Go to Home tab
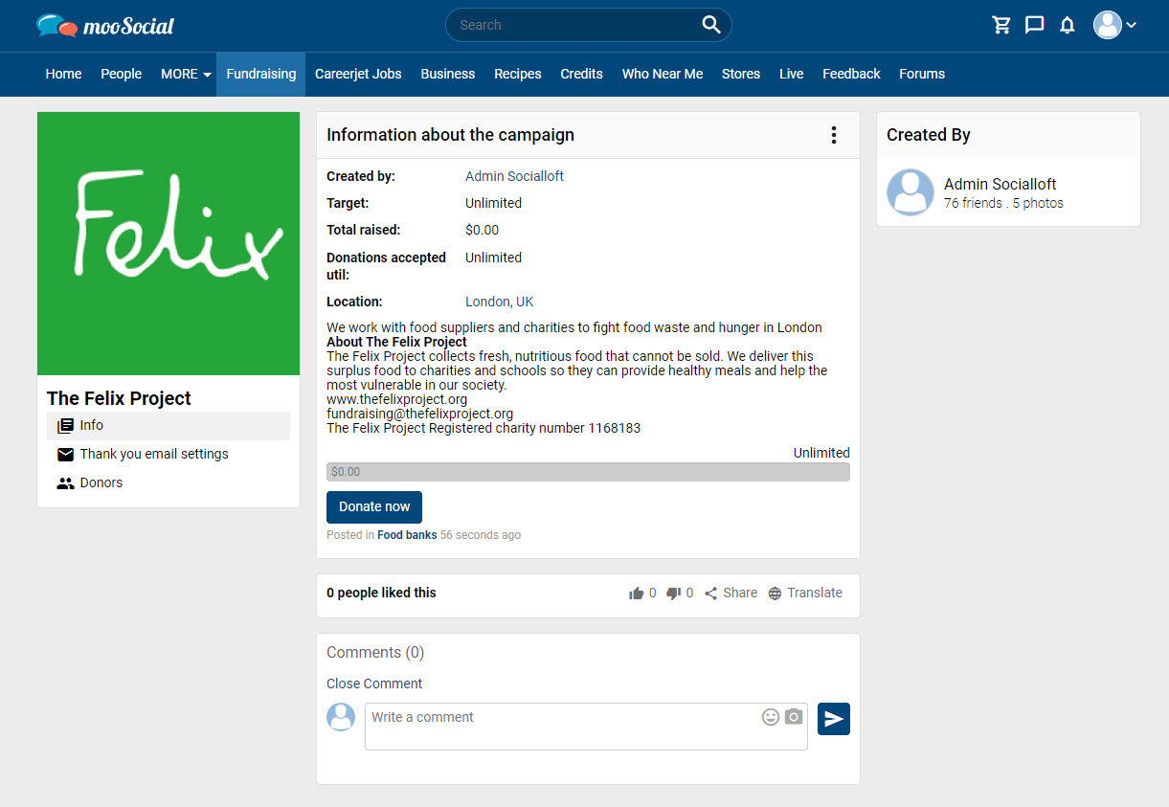 tap(63, 74)
